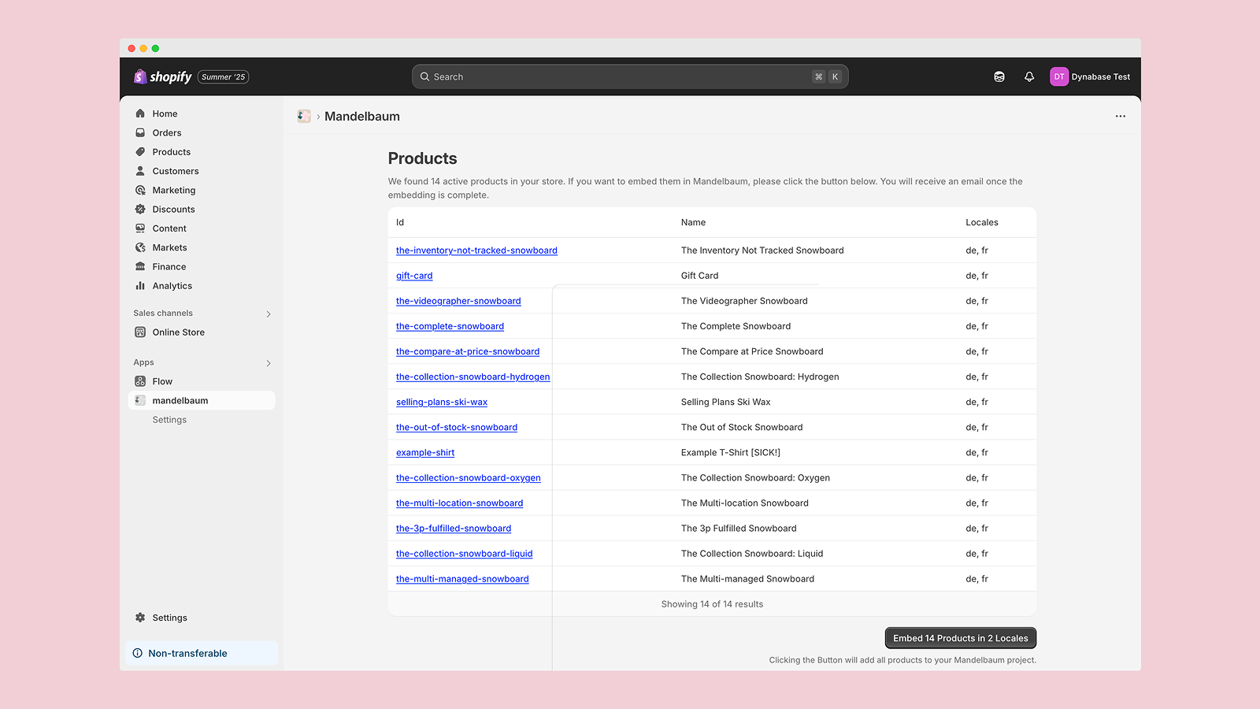Image resolution: width=1260 pixels, height=709 pixels.
Task: Click the Locales column header
Action: coord(982,222)
